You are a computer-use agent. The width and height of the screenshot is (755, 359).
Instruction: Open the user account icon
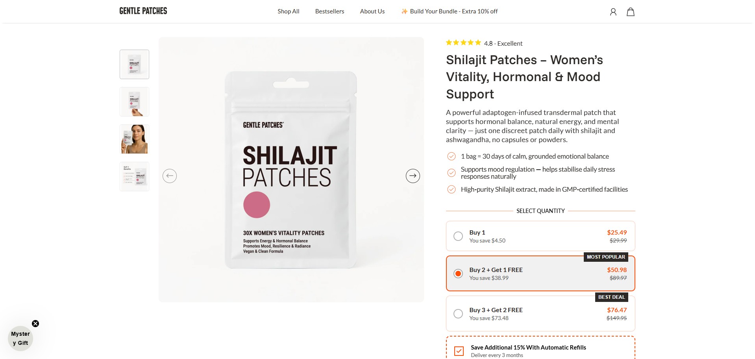(613, 12)
